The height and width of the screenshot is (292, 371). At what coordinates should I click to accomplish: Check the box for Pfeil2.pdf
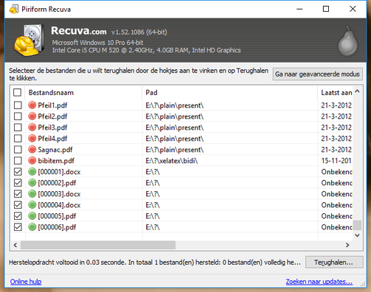18,116
